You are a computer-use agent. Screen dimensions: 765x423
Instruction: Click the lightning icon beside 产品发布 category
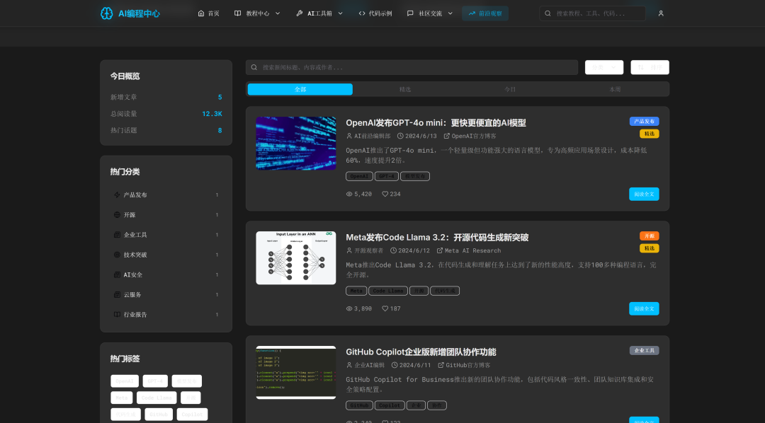point(117,195)
